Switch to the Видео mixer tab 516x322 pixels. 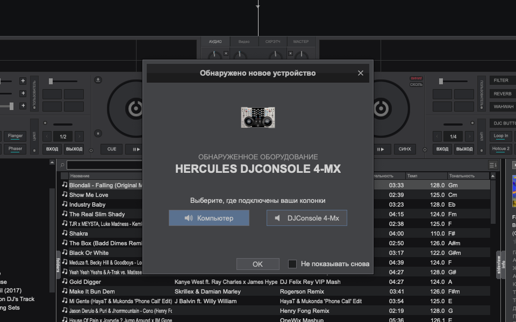[x=244, y=42]
